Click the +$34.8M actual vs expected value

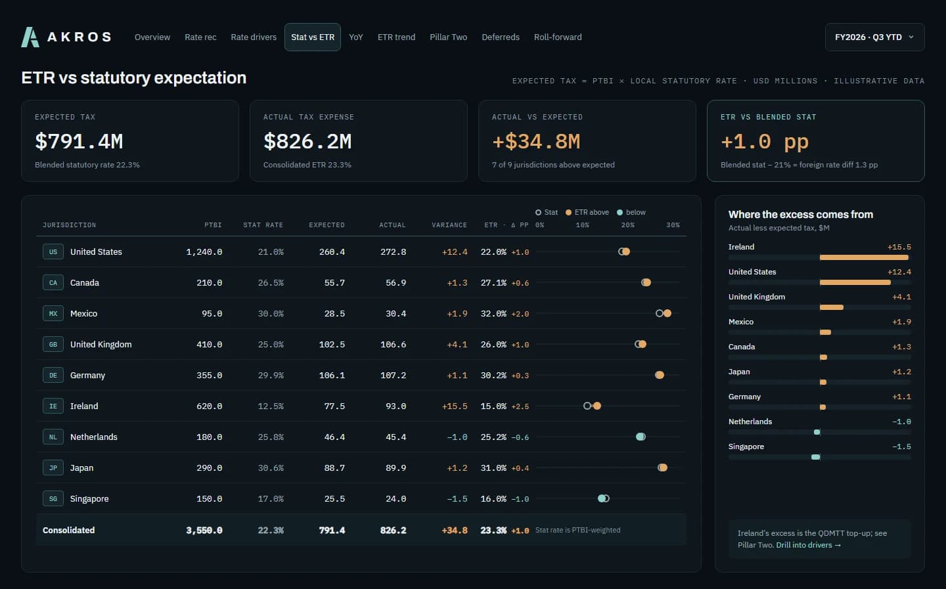click(536, 141)
